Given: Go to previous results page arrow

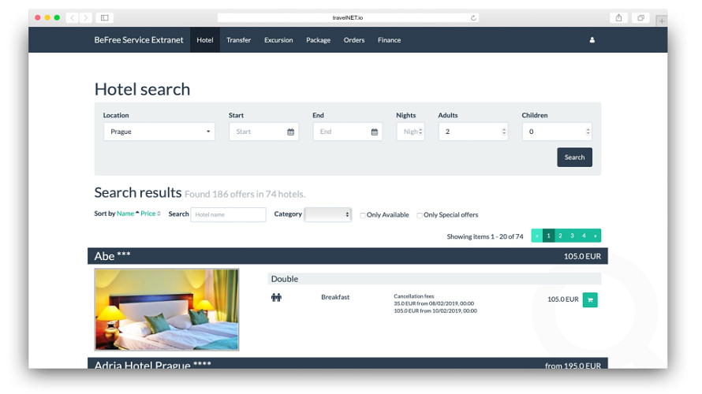Looking at the screenshot, I should (x=537, y=236).
